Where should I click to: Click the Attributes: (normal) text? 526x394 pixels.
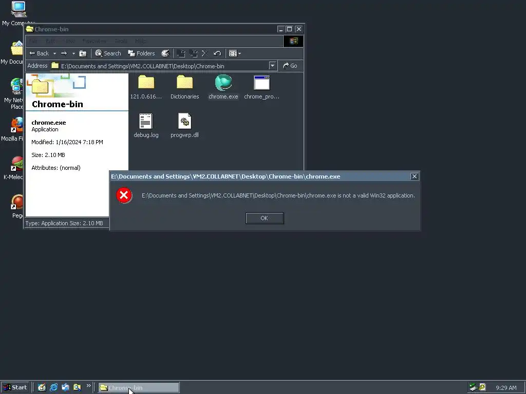point(56,168)
